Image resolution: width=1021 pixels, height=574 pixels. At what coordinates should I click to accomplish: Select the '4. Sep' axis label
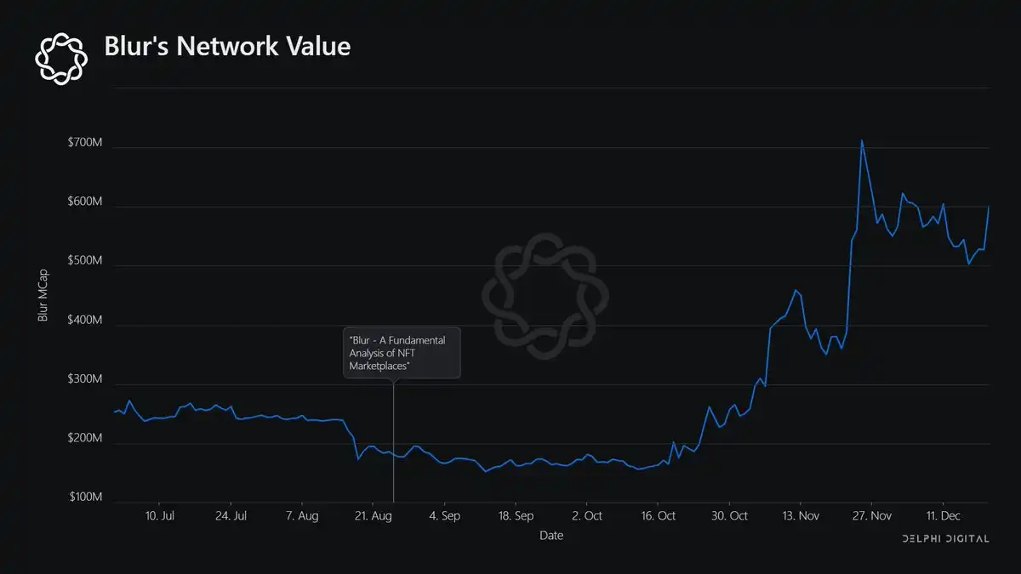click(x=443, y=515)
